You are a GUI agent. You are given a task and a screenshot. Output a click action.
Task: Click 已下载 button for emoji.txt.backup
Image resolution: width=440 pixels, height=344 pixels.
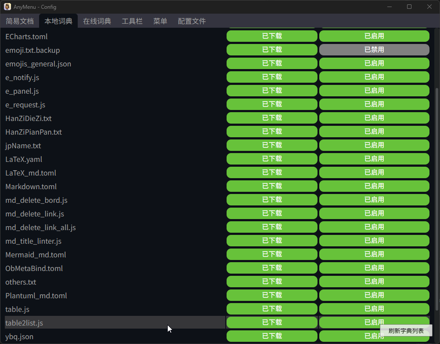(x=272, y=50)
